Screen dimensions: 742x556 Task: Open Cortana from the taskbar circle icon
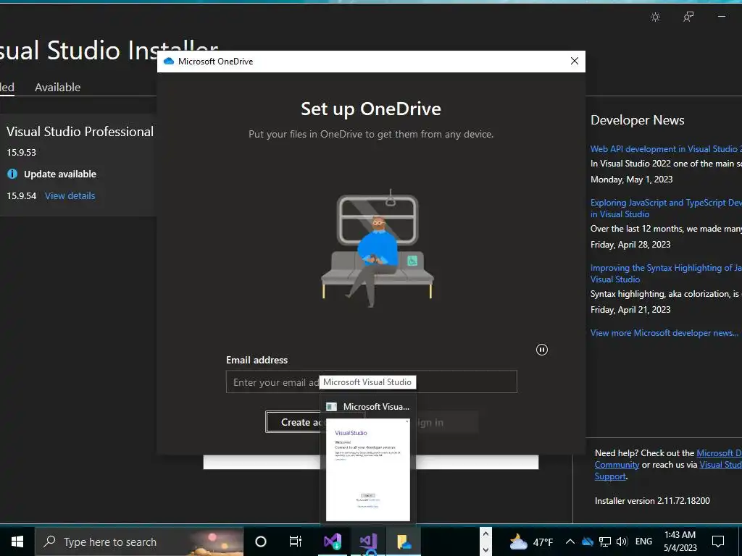click(x=260, y=542)
